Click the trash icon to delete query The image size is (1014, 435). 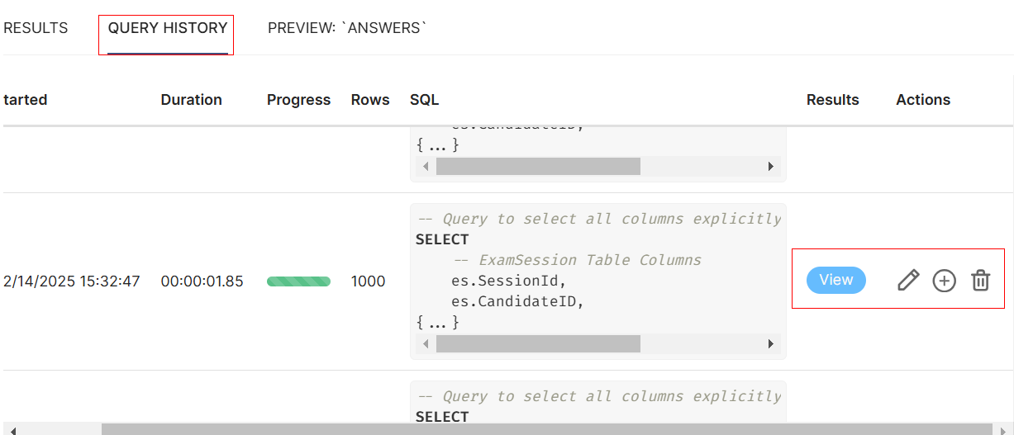[980, 281]
